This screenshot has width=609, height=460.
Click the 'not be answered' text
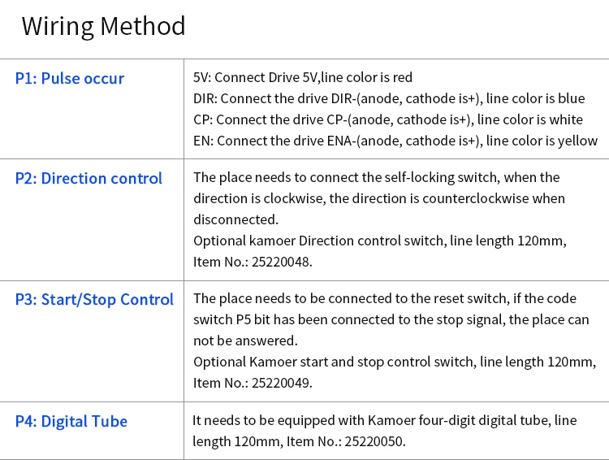tap(245, 341)
